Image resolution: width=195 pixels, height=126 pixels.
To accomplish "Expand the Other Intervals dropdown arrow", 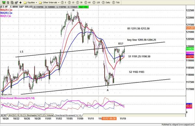I will (59, 3).
